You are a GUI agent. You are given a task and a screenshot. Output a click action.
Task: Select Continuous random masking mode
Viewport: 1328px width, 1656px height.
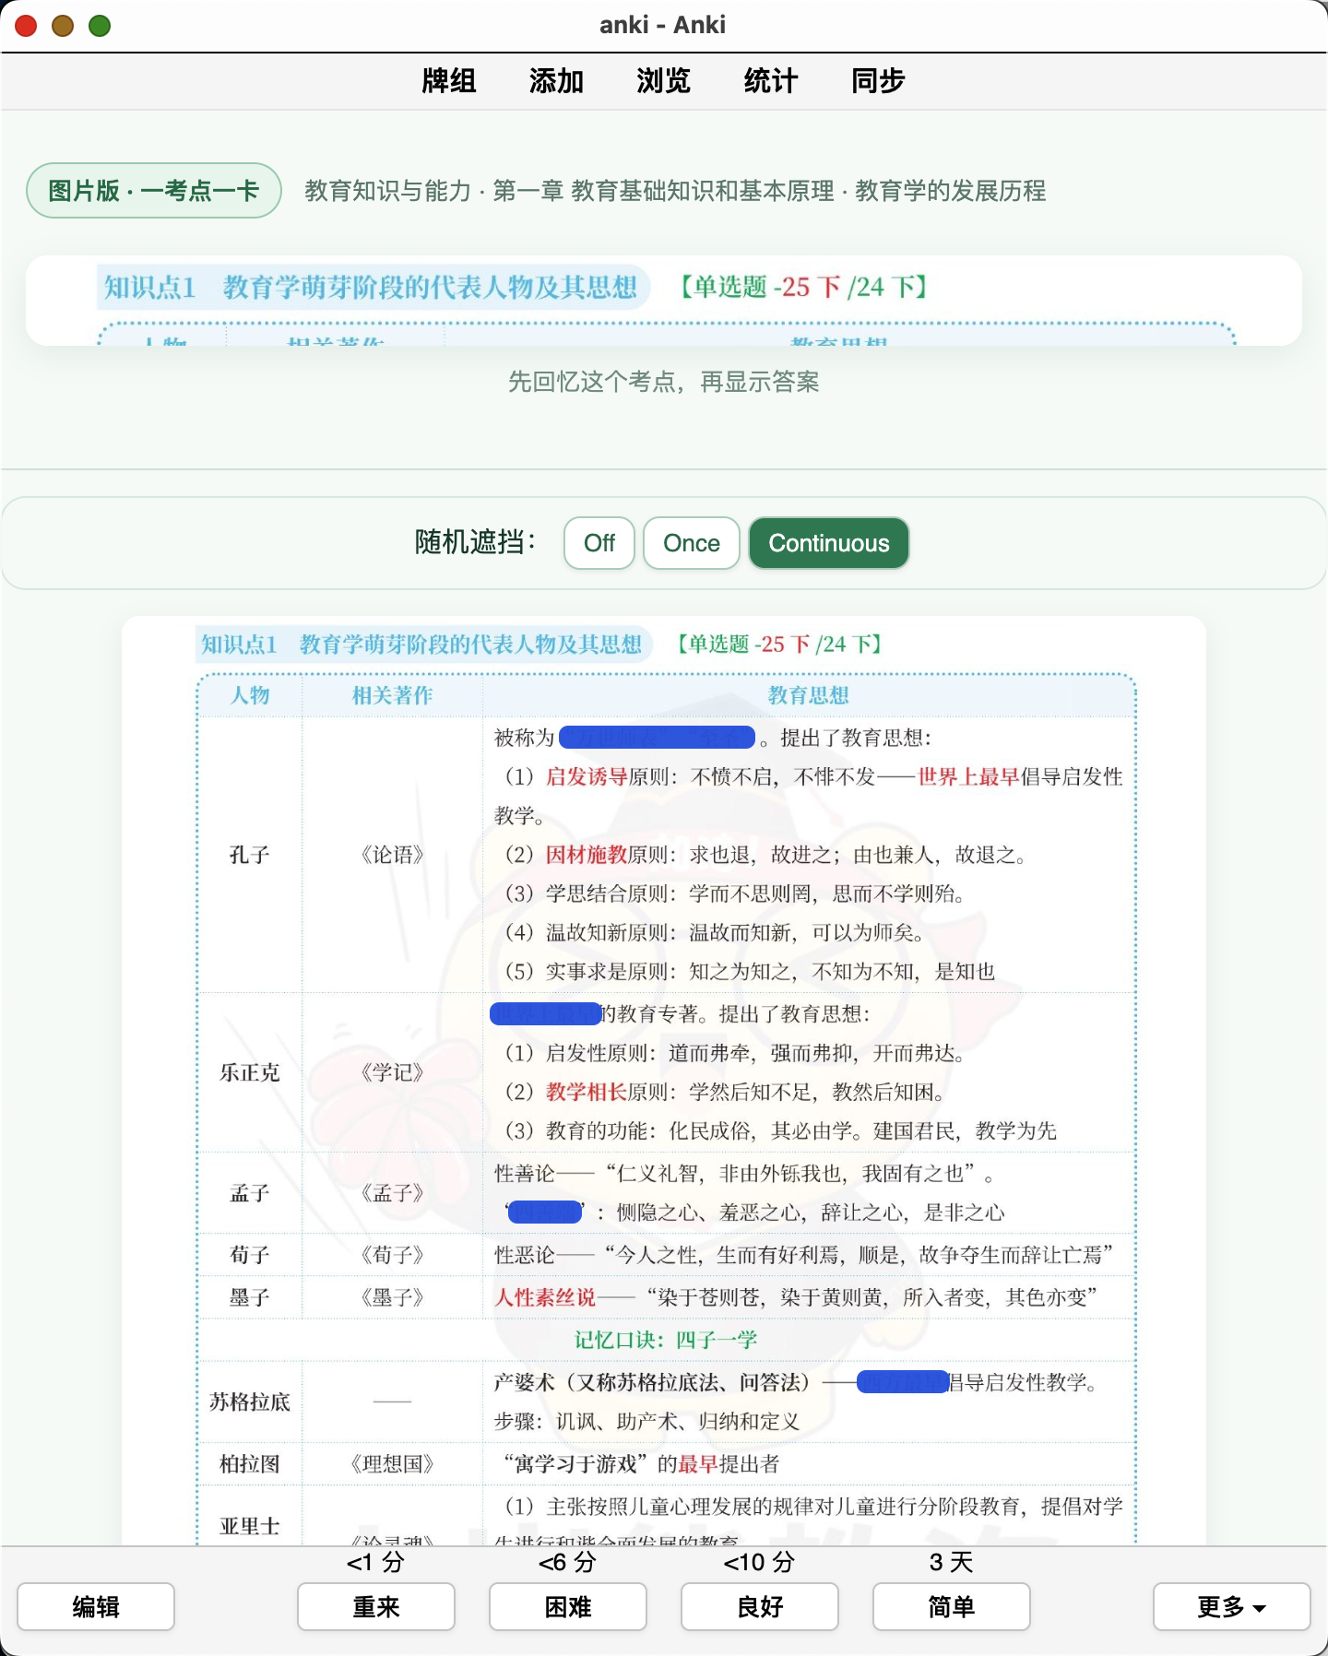tap(829, 543)
